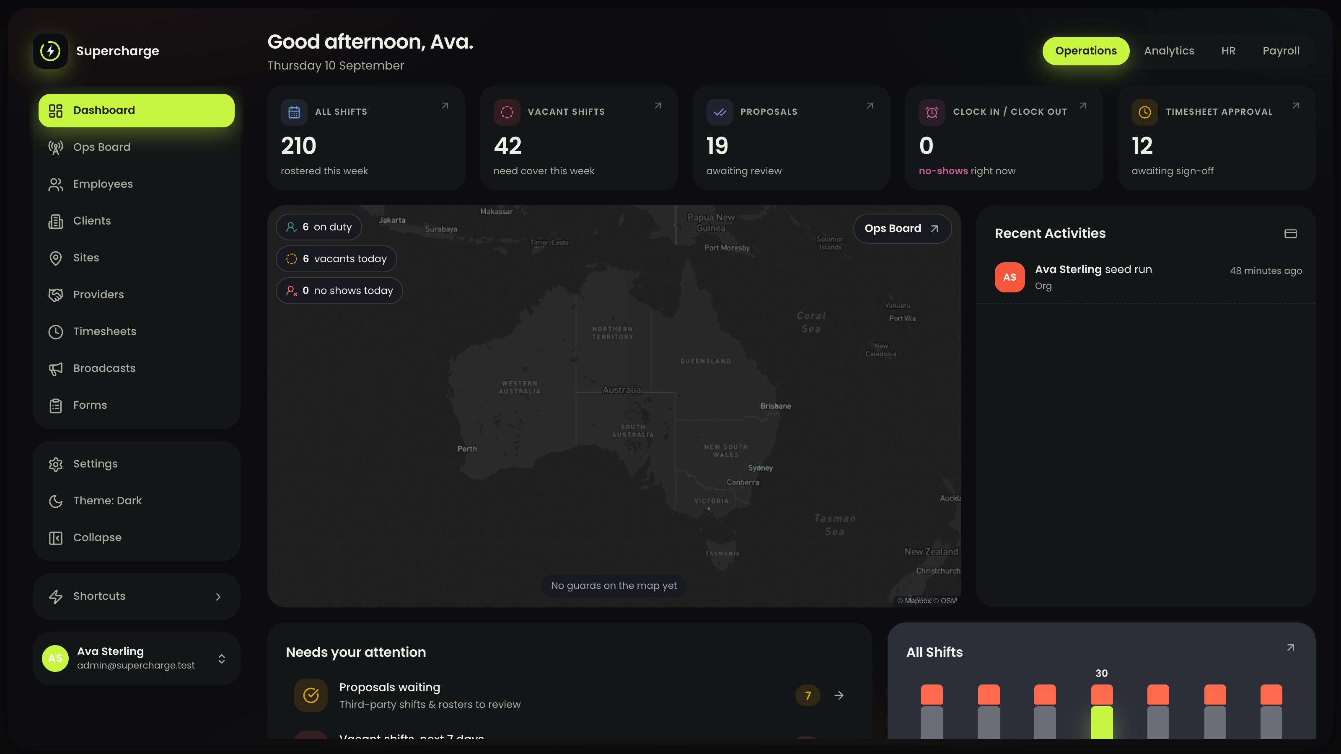Click the 12 awaiting sign-off value
The width and height of the screenshot is (1341, 754).
click(1142, 146)
